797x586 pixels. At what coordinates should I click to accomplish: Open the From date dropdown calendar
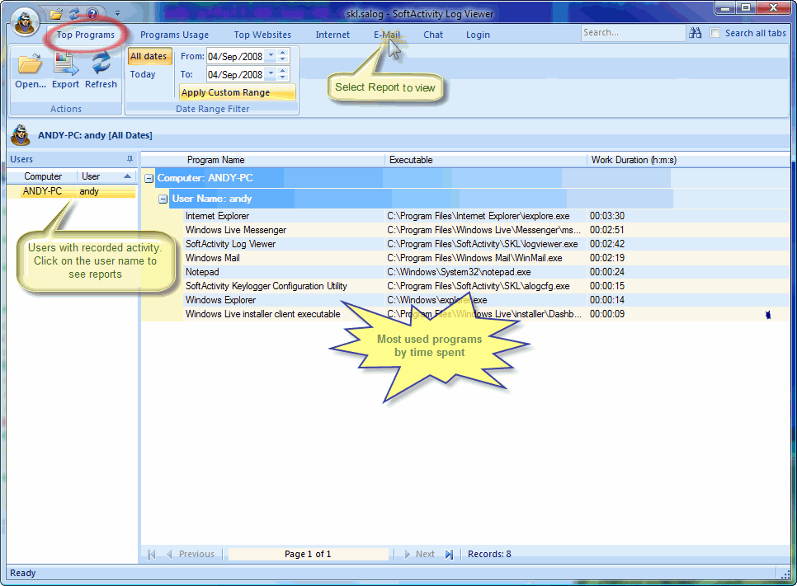271,56
